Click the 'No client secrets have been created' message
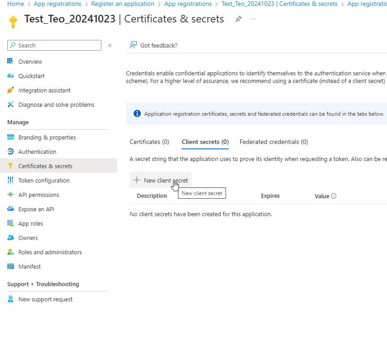Image resolution: width=387 pixels, height=348 pixels. pyautogui.click(x=200, y=214)
